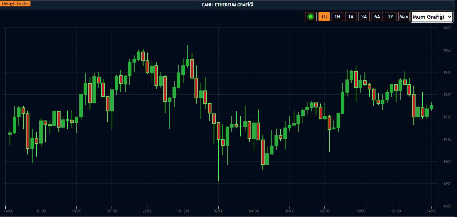Click the Canlı Ethereum Grafiği title
Viewport: 457px width, 217px height.
(x=227, y=5)
